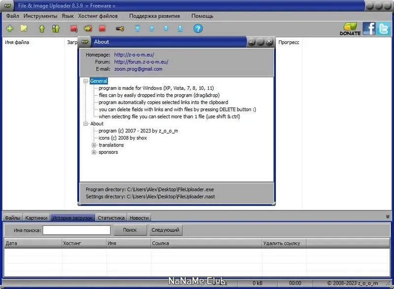Click the 0 kB status bar entry

(x=257, y=283)
